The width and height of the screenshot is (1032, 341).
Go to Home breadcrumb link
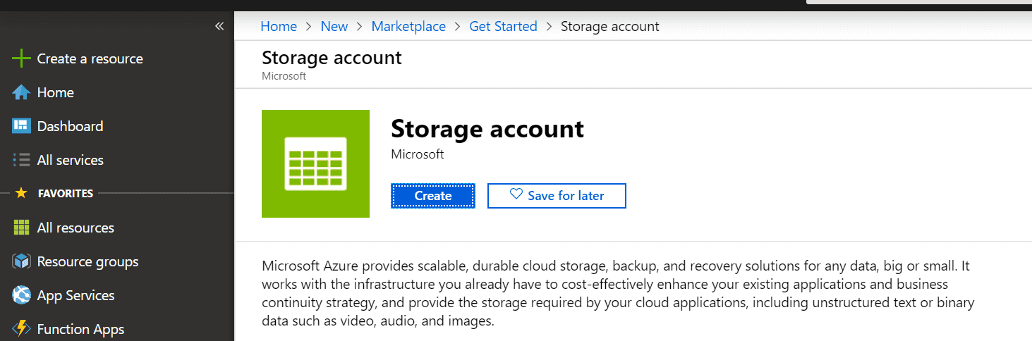pyautogui.click(x=279, y=27)
